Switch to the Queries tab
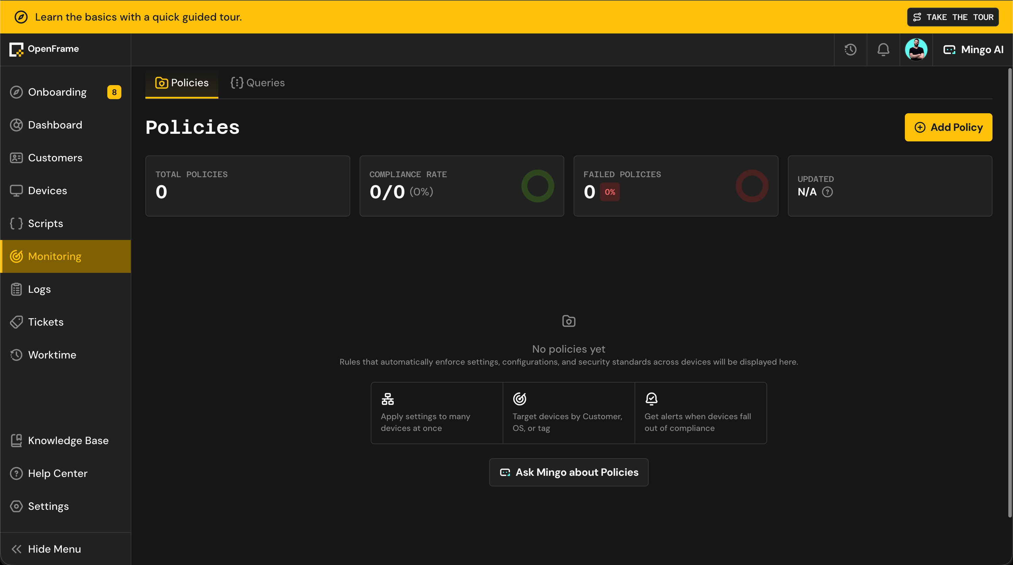Screen dimensions: 1013x565 point(258,83)
